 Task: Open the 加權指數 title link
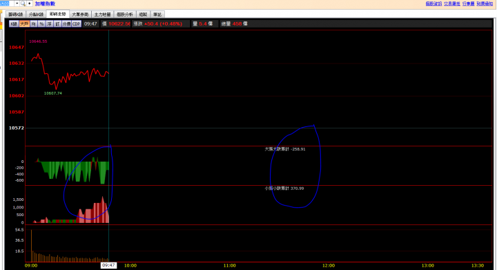tap(45, 3)
